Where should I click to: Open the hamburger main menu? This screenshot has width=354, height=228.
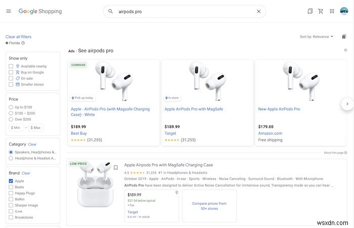pos(9,11)
